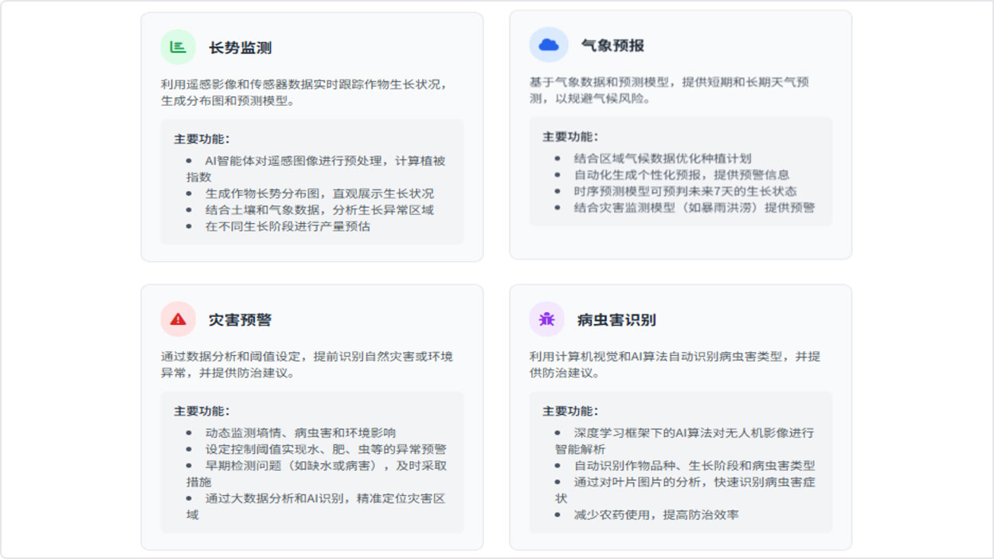Open the 灾害预警 card title
This screenshot has height=559, width=994.
(240, 320)
